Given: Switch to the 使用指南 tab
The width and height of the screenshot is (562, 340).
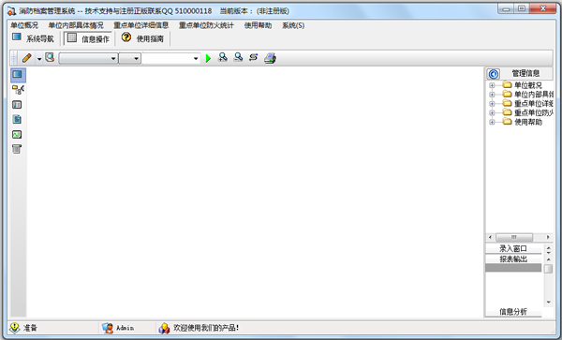Looking at the screenshot, I should pyautogui.click(x=142, y=38).
